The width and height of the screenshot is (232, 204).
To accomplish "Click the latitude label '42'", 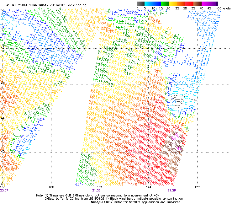I will tap(3, 152).
